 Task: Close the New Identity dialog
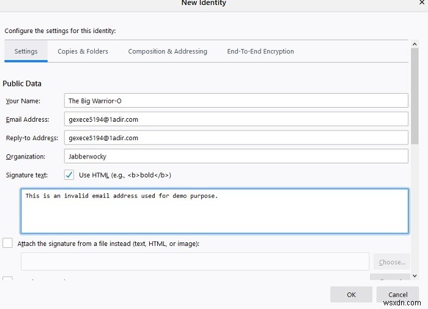coord(422,2)
